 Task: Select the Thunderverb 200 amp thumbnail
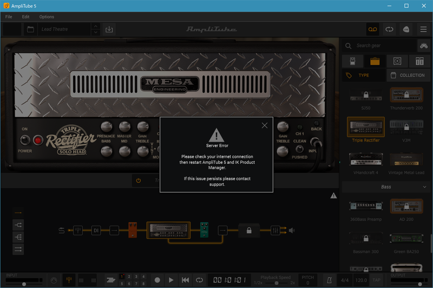(406, 95)
